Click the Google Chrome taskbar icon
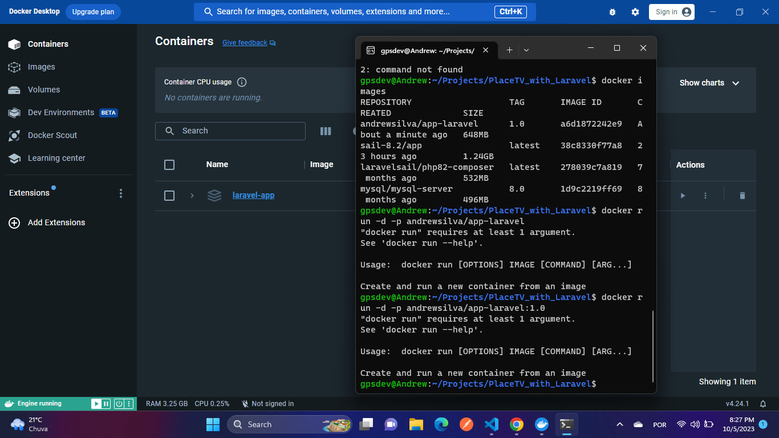The width and height of the screenshot is (779, 438). (517, 424)
